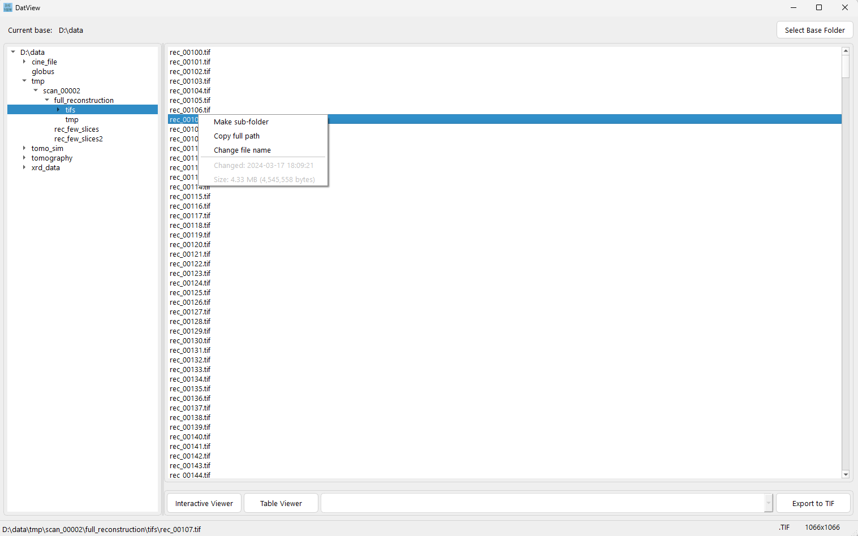Collapse the tmp folder under D:\data

(24, 81)
